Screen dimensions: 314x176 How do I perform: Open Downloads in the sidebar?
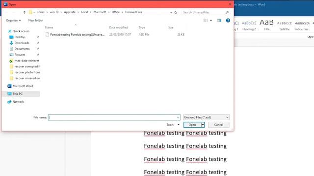point(20,43)
